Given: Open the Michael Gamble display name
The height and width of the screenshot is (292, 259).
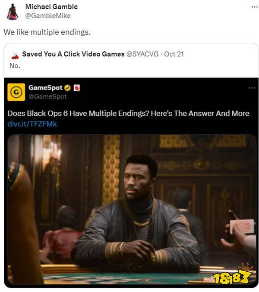Looking at the screenshot, I should tap(51, 7).
